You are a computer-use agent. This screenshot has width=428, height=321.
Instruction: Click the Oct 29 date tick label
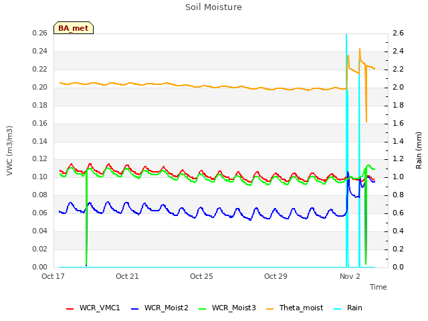pyautogui.click(x=276, y=276)
